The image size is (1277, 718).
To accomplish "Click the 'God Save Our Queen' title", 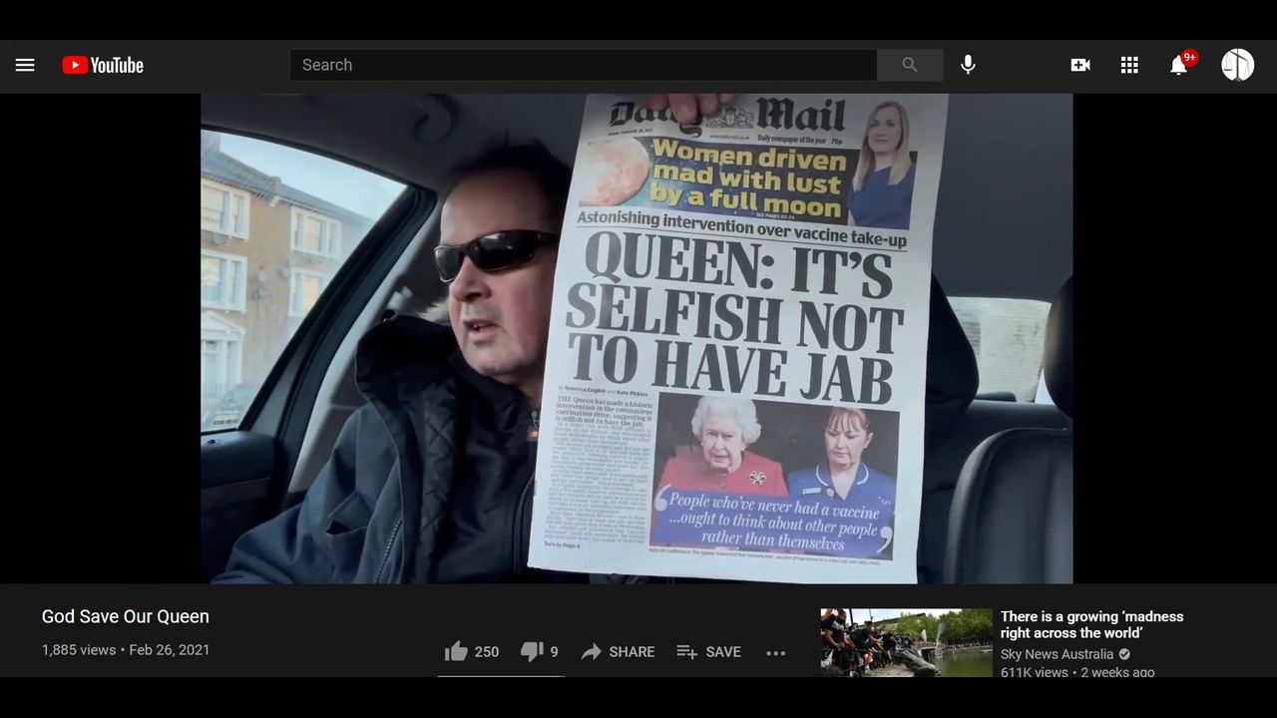I will click(x=126, y=616).
